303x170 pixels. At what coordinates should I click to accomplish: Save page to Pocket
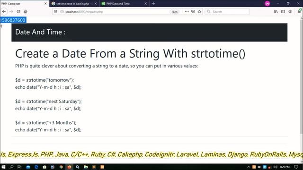[x=193, y=11]
